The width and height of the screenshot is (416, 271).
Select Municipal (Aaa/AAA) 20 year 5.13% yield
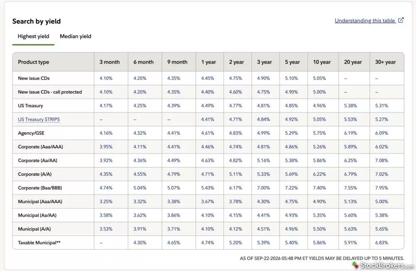(350, 202)
